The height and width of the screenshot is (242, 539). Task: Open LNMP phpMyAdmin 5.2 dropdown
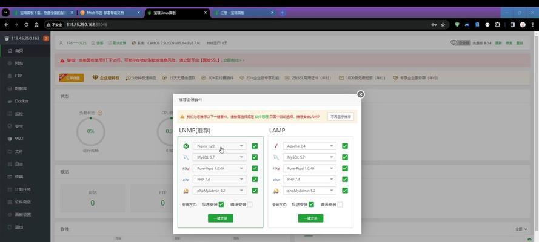click(219, 191)
